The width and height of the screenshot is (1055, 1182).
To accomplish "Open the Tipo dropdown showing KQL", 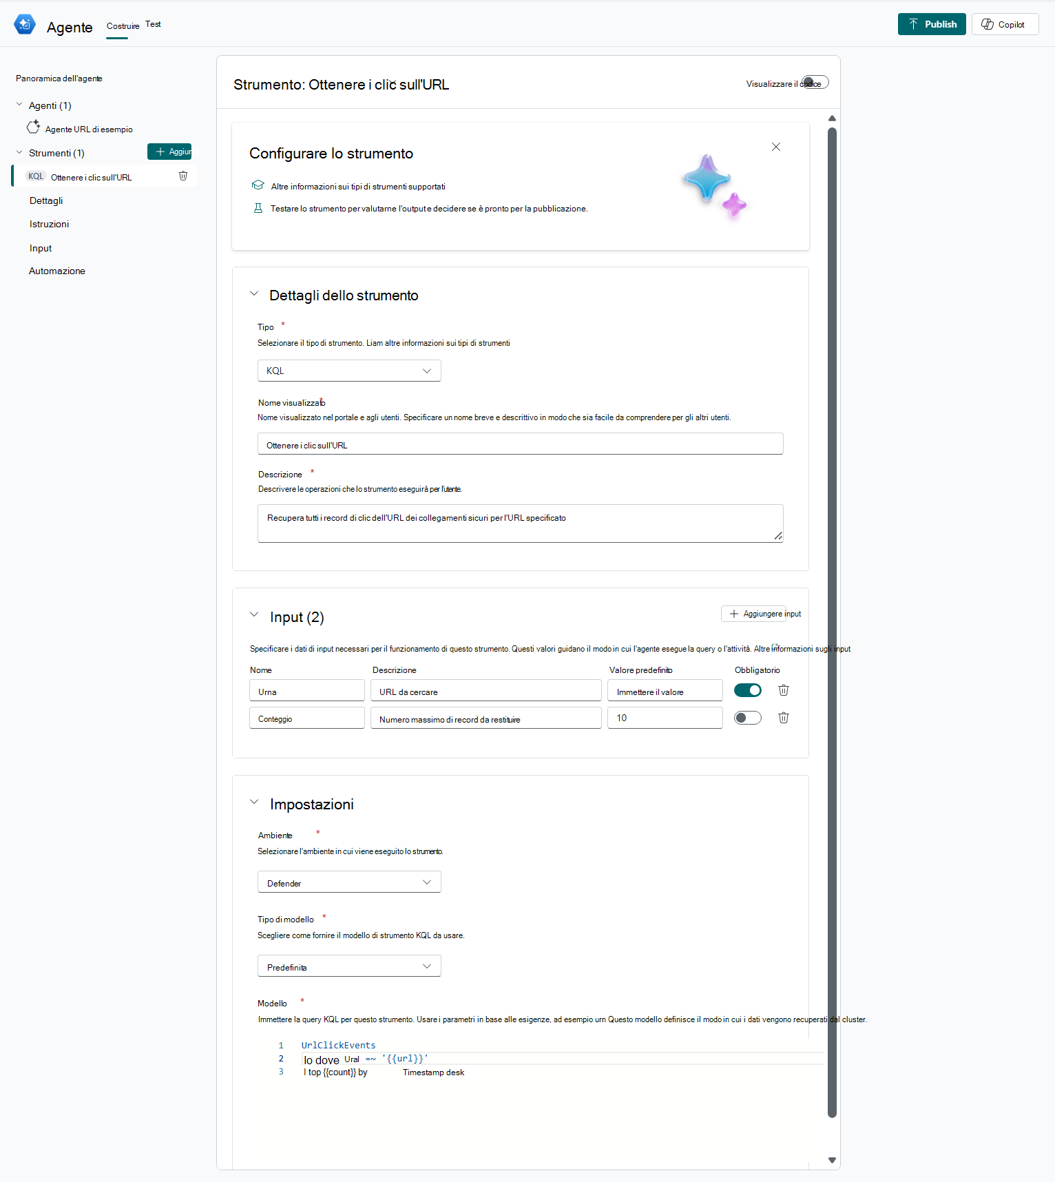I will [x=349, y=371].
